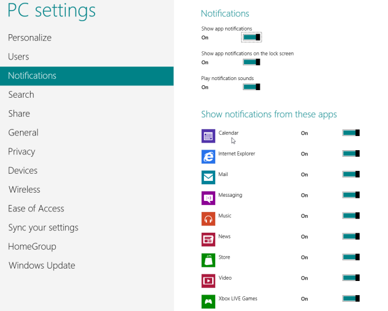Screen dimensions: 388x311
Task: Click the Xbox LIVE Games controller icon
Action: 208,302
